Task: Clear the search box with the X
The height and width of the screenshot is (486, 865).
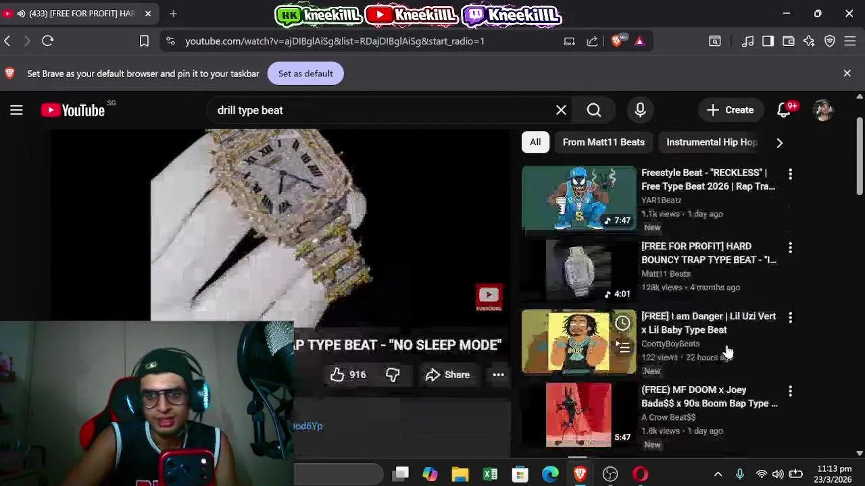Action: click(561, 110)
